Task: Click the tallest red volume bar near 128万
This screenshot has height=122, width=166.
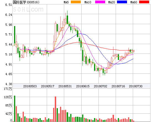Action: coord(56,109)
